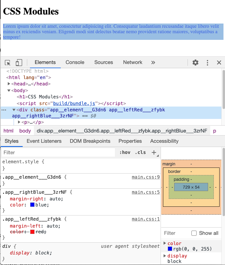The height and width of the screenshot is (265, 225).
Task: Click computed rgb(0, 0, 255) color swatch
Action: click(170, 249)
